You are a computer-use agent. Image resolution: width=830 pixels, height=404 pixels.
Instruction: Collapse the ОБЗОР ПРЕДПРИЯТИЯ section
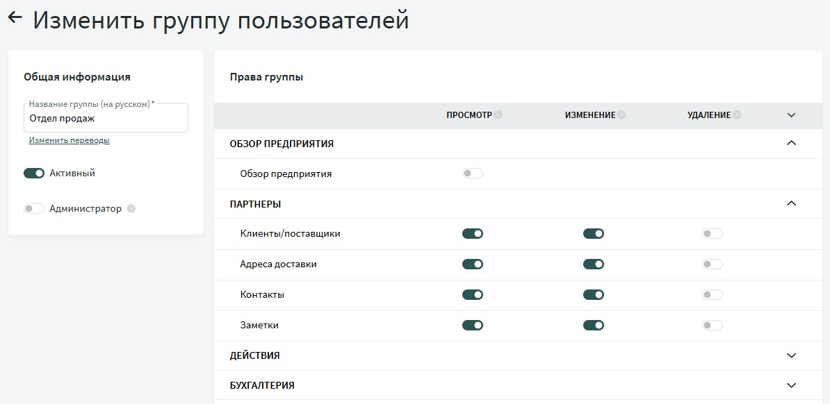790,144
